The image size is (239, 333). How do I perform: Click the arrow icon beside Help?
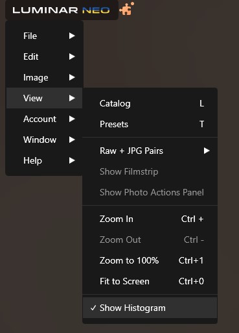click(72, 160)
